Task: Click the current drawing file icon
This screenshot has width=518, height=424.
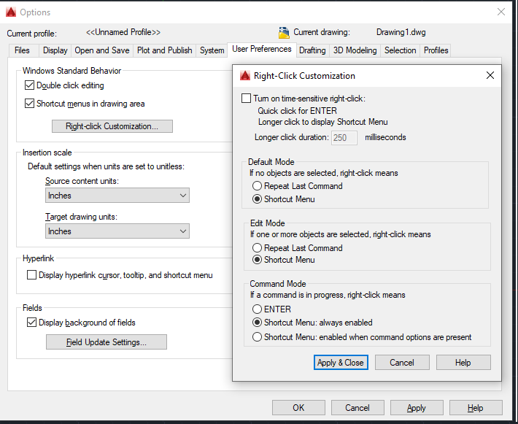Action: (285, 32)
